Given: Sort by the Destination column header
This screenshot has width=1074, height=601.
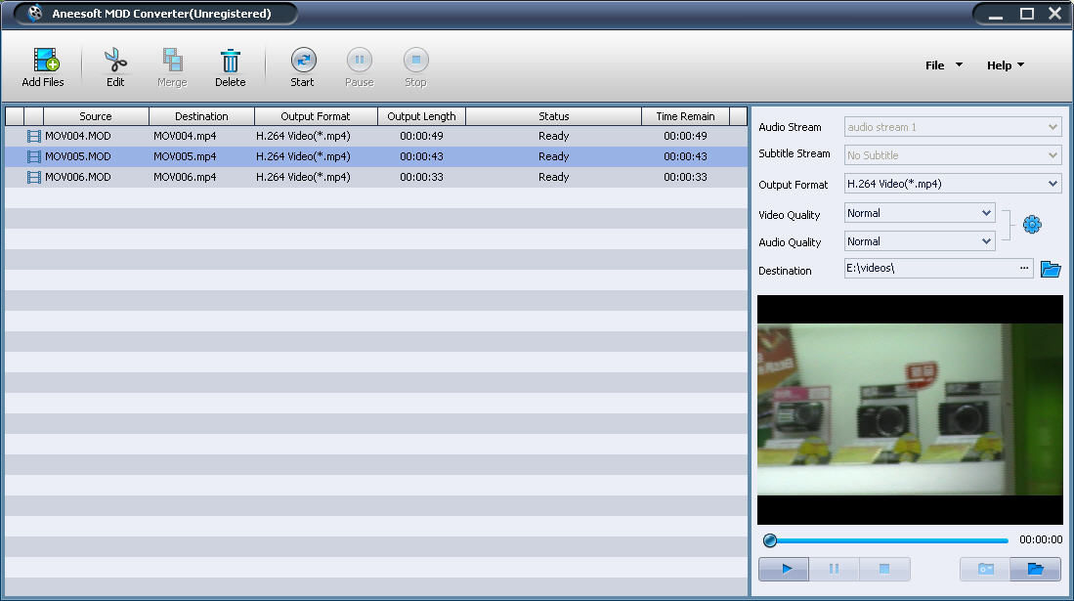Looking at the screenshot, I should pyautogui.click(x=201, y=116).
